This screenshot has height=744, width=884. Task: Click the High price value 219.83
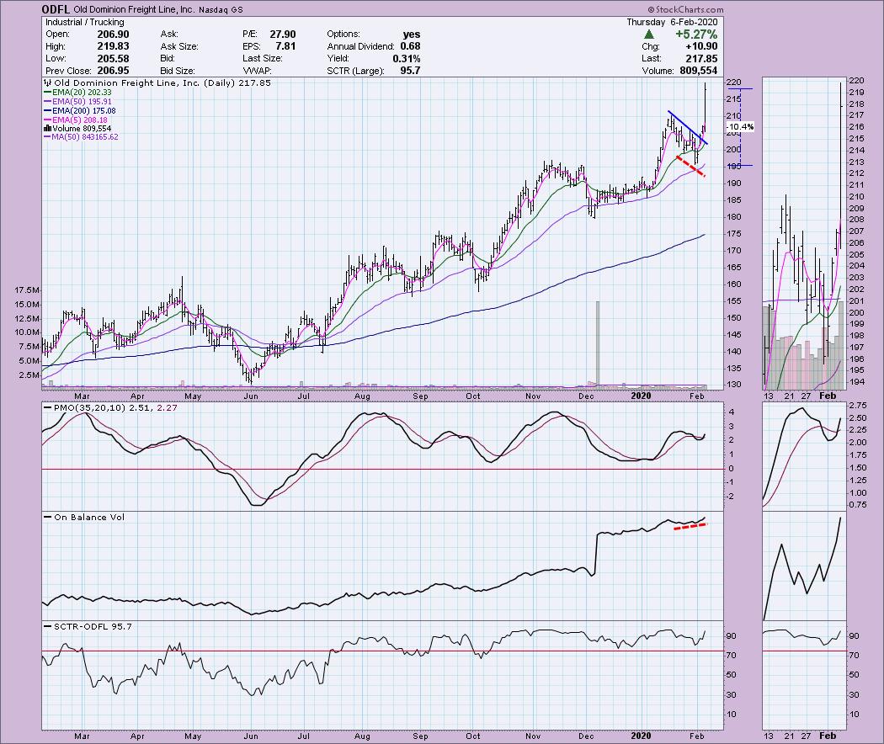113,46
